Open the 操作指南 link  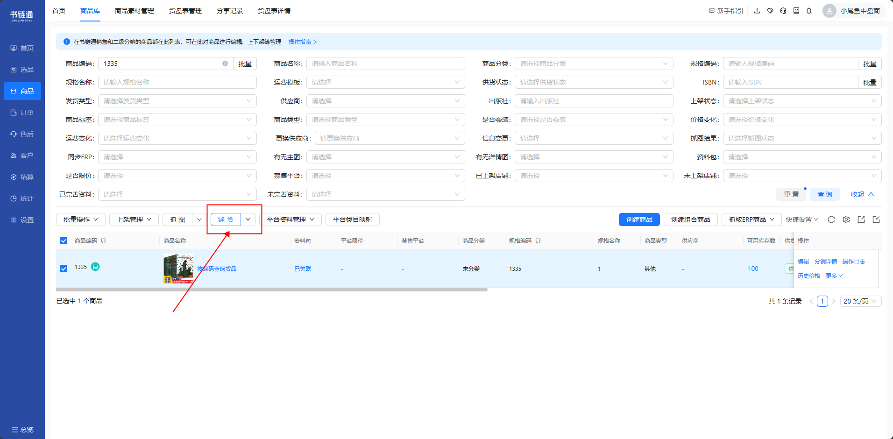[303, 42]
